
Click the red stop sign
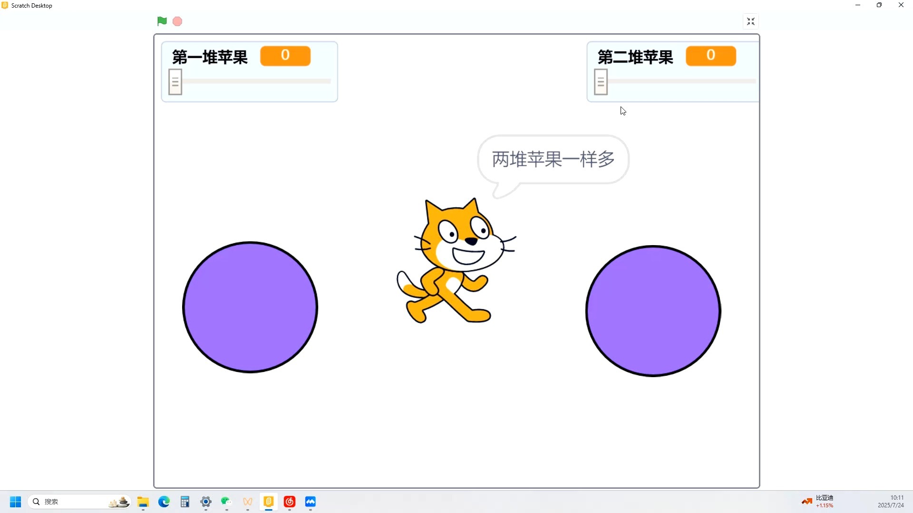point(177,21)
